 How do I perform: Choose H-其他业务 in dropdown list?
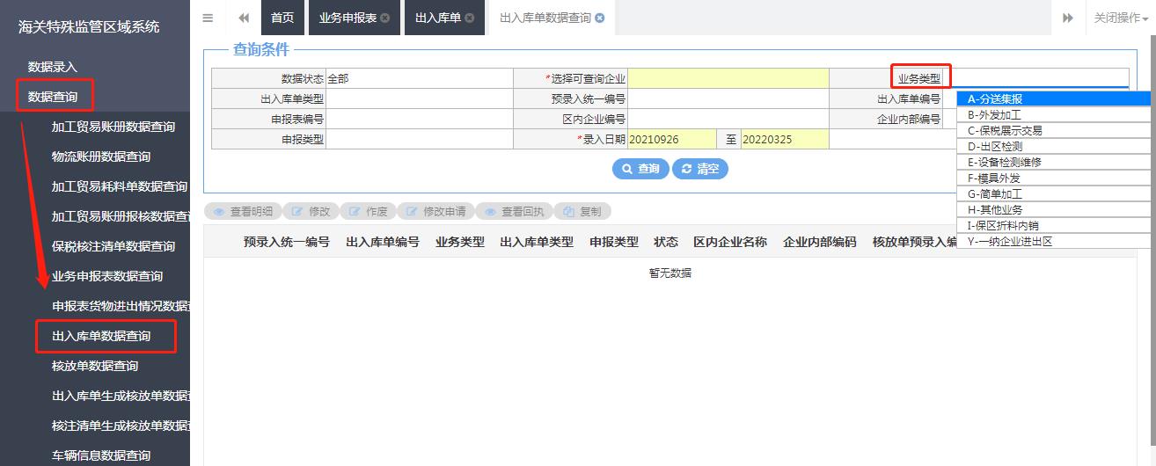[994, 209]
